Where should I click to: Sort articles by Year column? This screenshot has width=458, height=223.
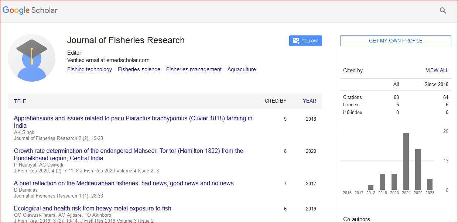pos(309,101)
